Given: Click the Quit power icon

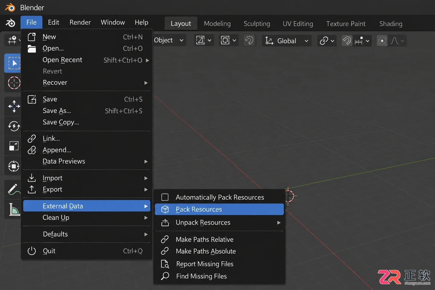Looking at the screenshot, I should pos(32,251).
